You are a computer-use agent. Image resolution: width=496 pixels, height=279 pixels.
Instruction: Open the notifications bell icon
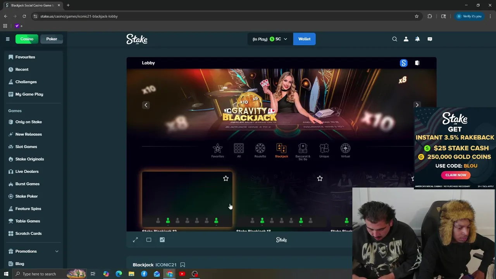(x=417, y=39)
